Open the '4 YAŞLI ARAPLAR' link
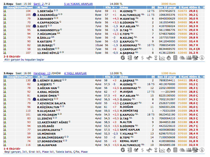The height and width of the screenshot is (157, 210). (x=75, y=73)
